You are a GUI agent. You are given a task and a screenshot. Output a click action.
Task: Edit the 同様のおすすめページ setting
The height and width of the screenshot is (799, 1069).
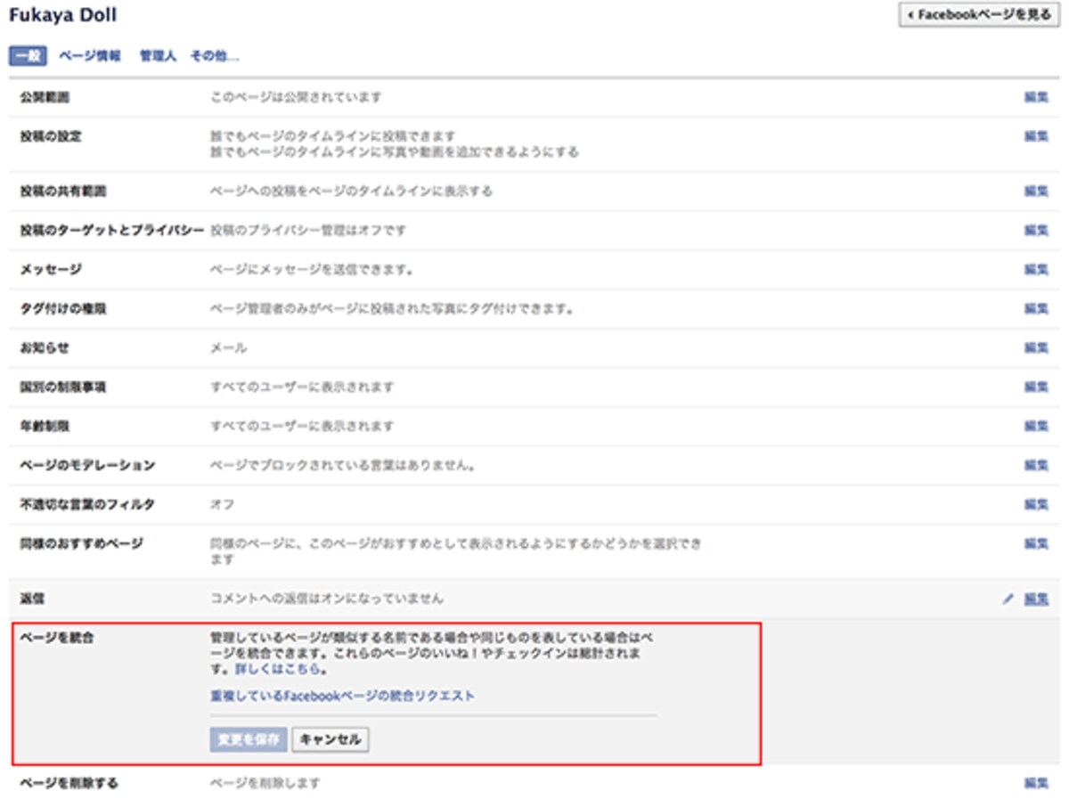click(1036, 544)
